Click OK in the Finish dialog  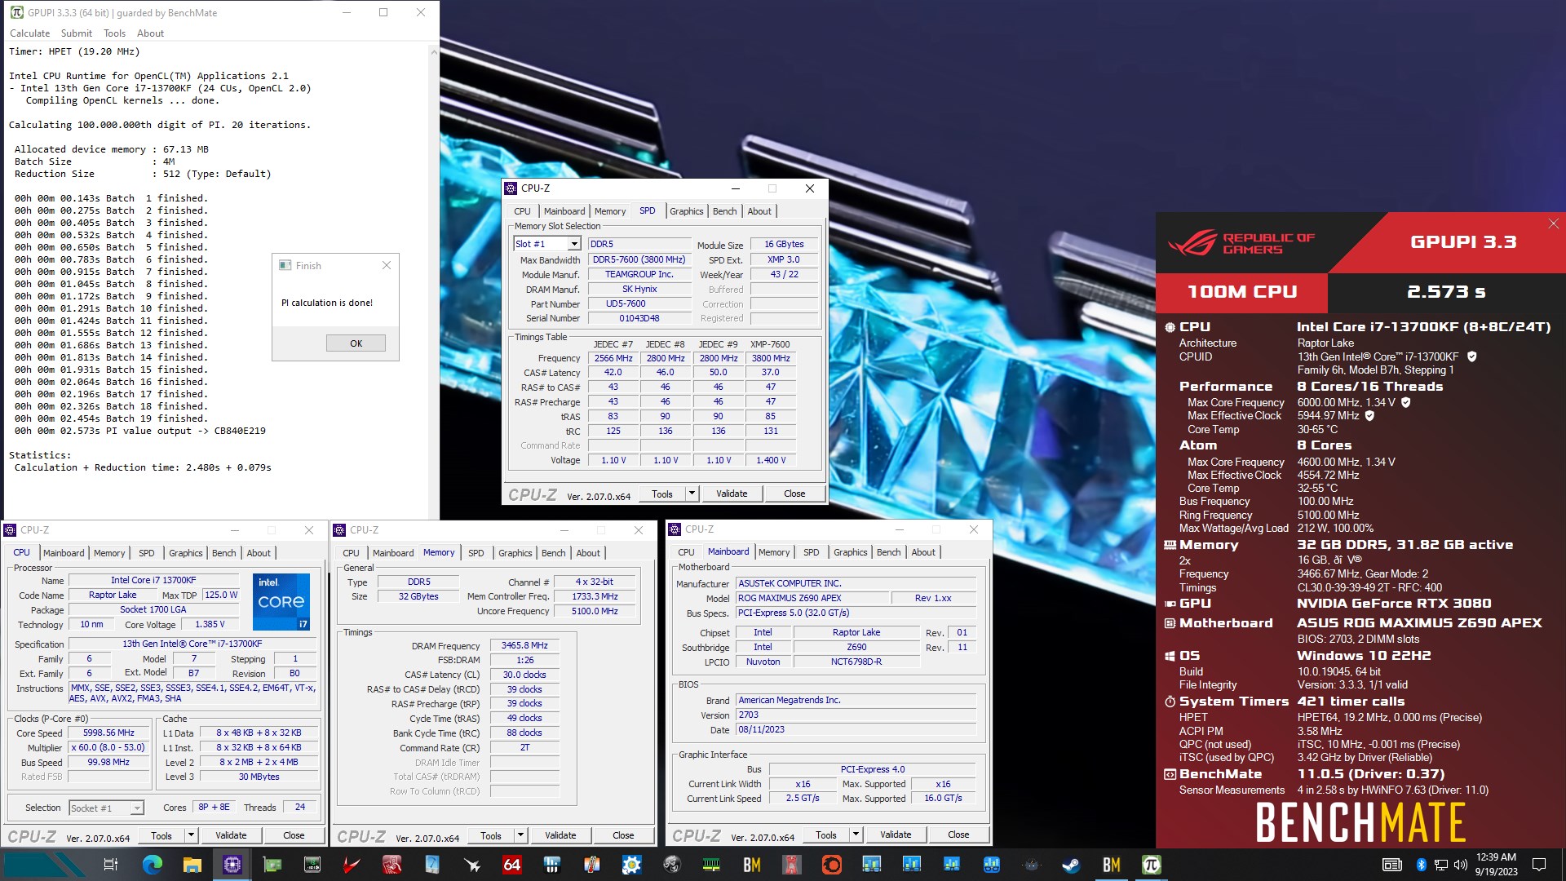pos(356,343)
